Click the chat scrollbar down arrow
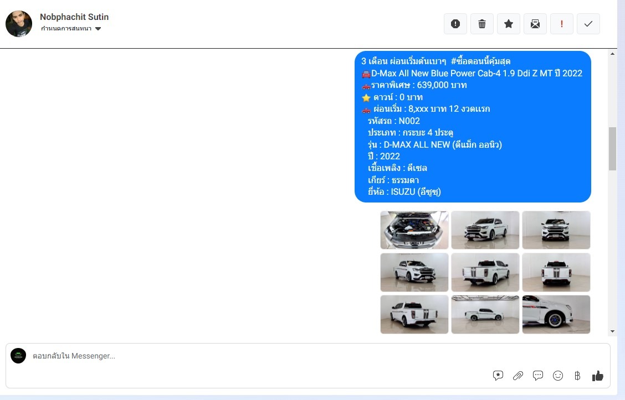The height and width of the screenshot is (400, 625). coord(612,331)
